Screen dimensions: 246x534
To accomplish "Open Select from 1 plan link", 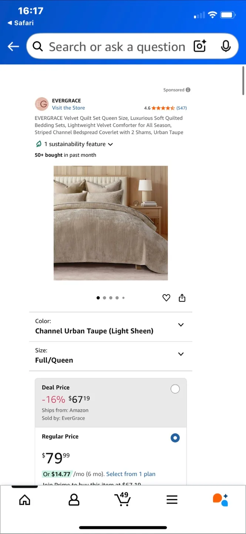I will 131,474.
